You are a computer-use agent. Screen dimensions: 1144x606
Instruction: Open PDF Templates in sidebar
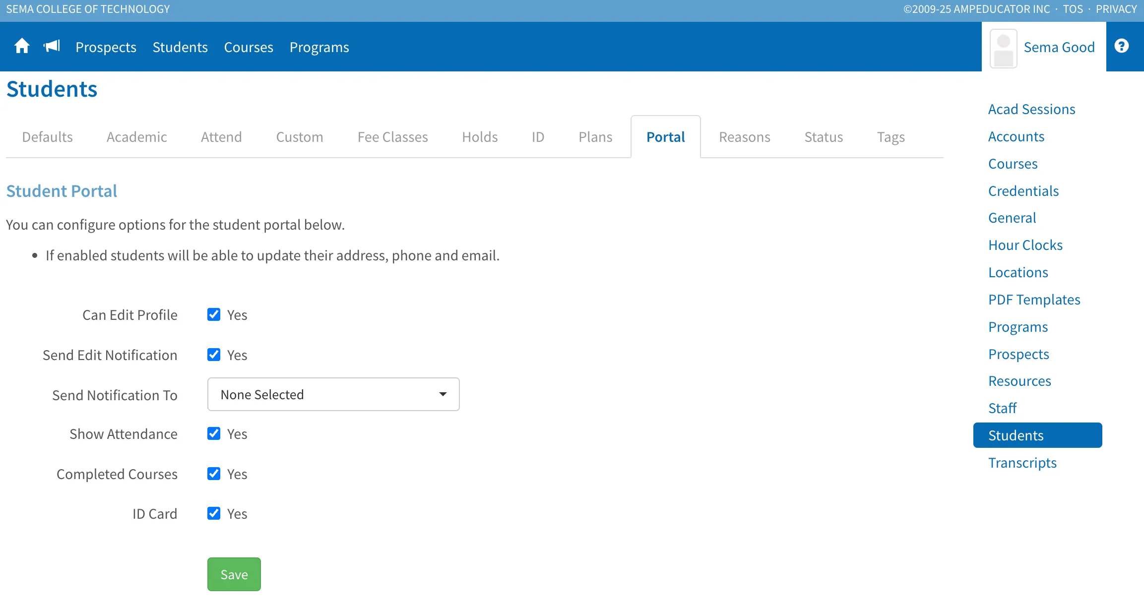1034,300
